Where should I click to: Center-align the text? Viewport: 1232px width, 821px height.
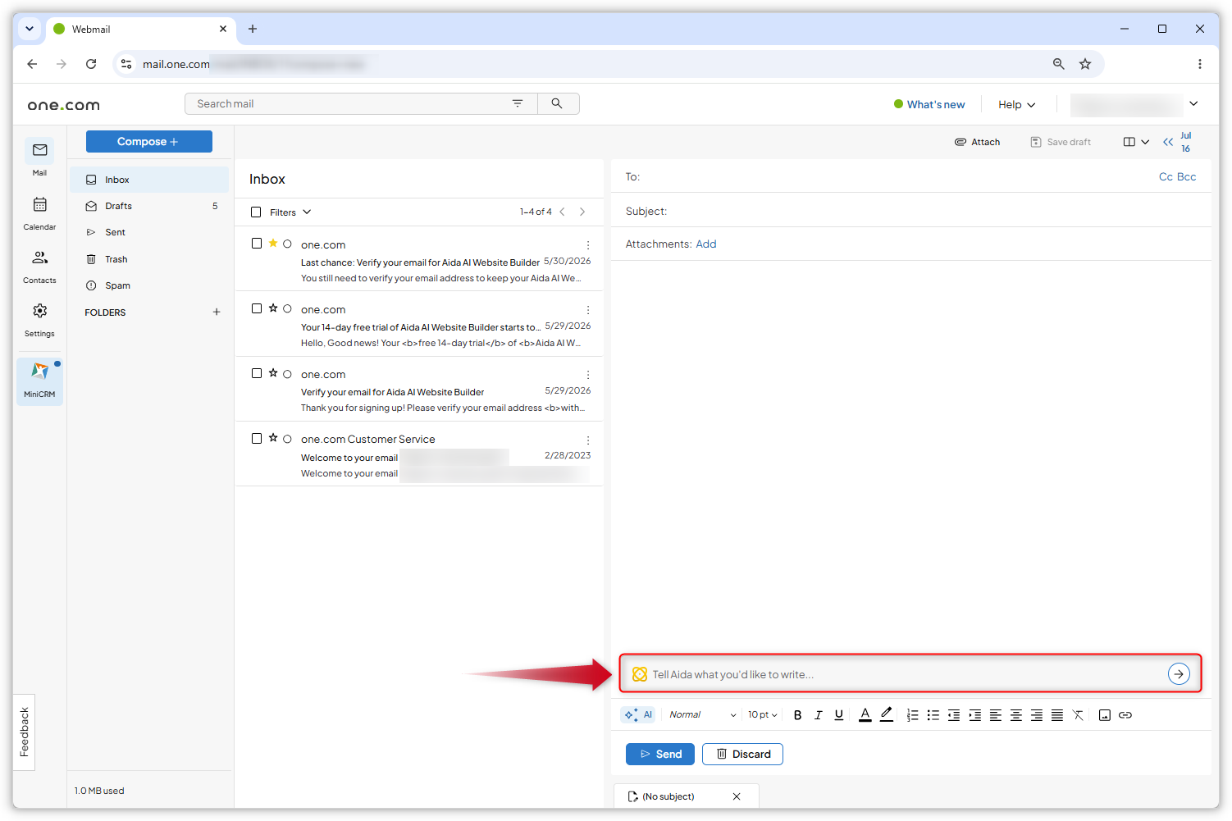click(x=1015, y=715)
